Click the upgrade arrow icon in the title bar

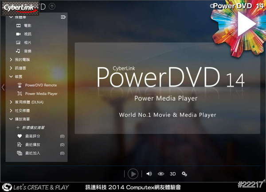click(x=52, y=6)
